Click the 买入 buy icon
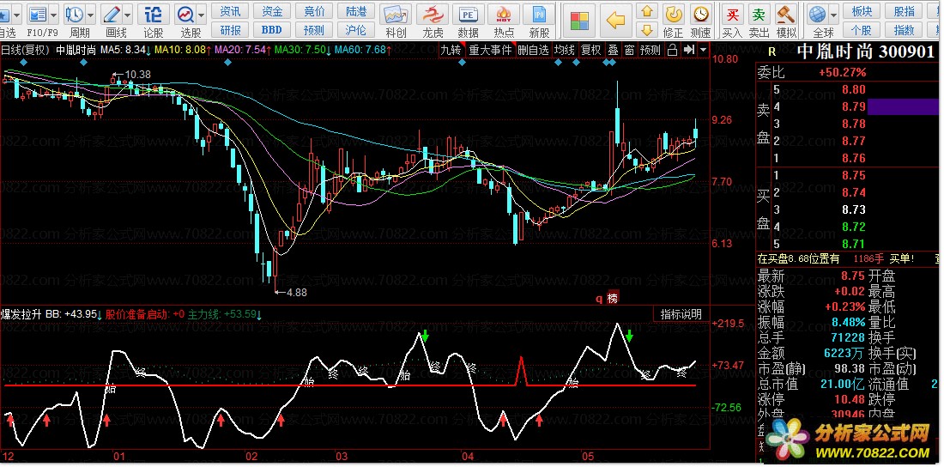 click(x=733, y=14)
